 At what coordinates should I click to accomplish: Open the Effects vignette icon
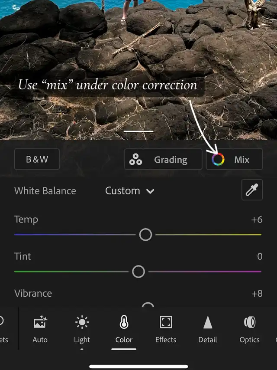[166, 322]
